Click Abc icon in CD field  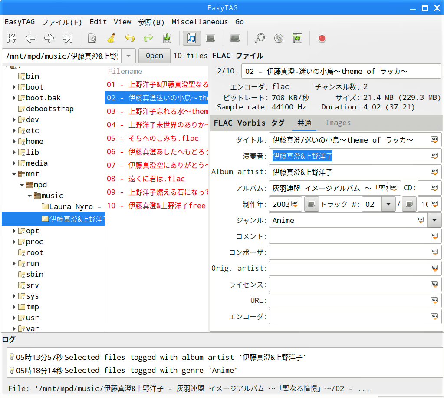click(x=434, y=188)
